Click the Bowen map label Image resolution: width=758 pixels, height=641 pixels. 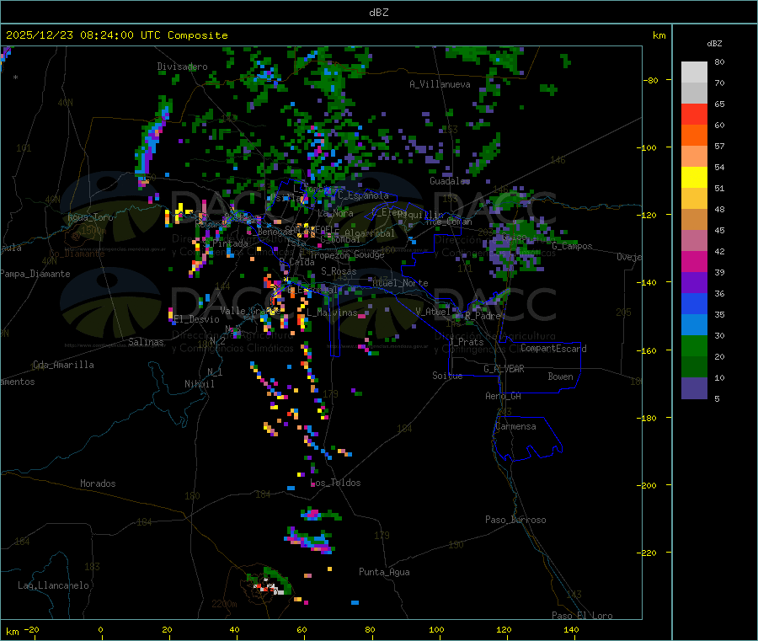coord(561,377)
